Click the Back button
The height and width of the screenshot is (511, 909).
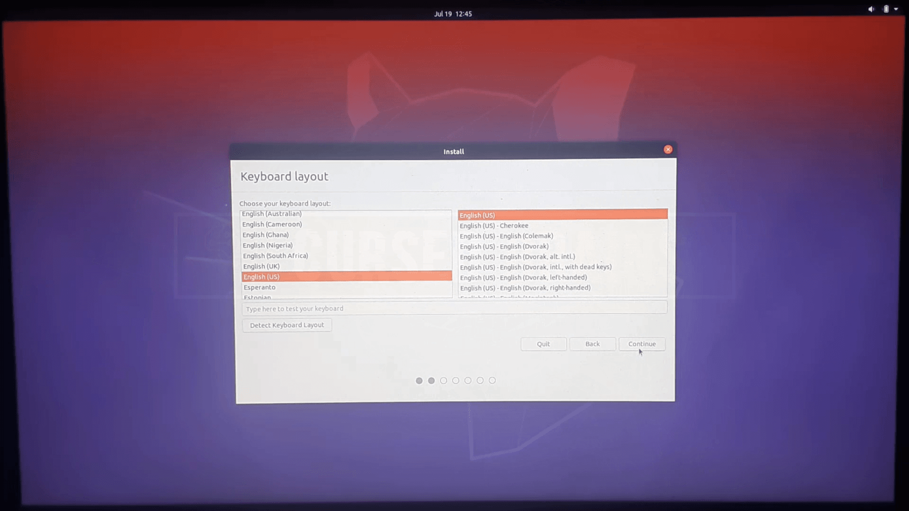(x=592, y=344)
